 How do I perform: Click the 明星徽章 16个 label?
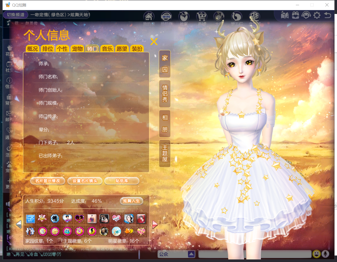[x=123, y=241]
